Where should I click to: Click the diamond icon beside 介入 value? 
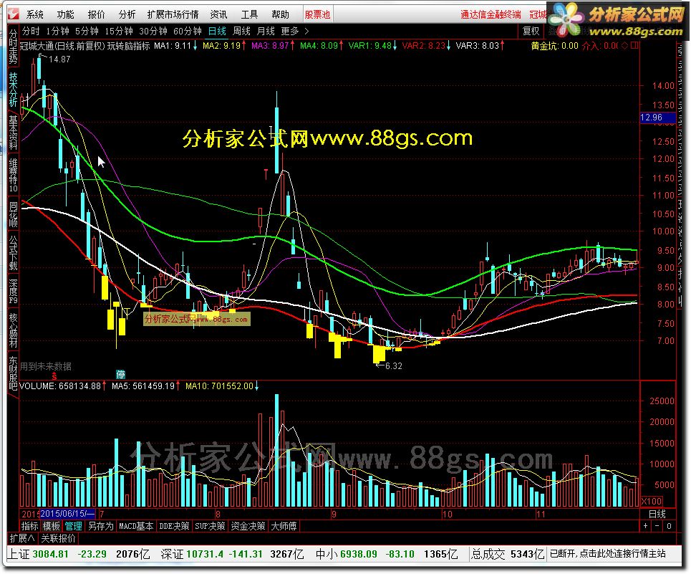(x=624, y=46)
